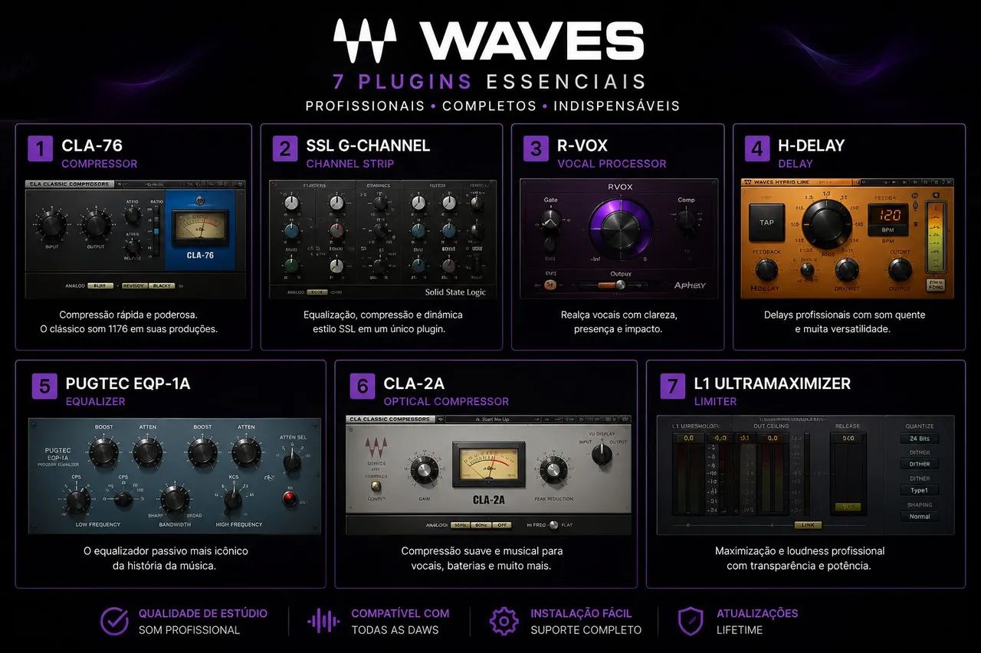Click the Compatível com DAWs waveform icon

[x=323, y=621]
